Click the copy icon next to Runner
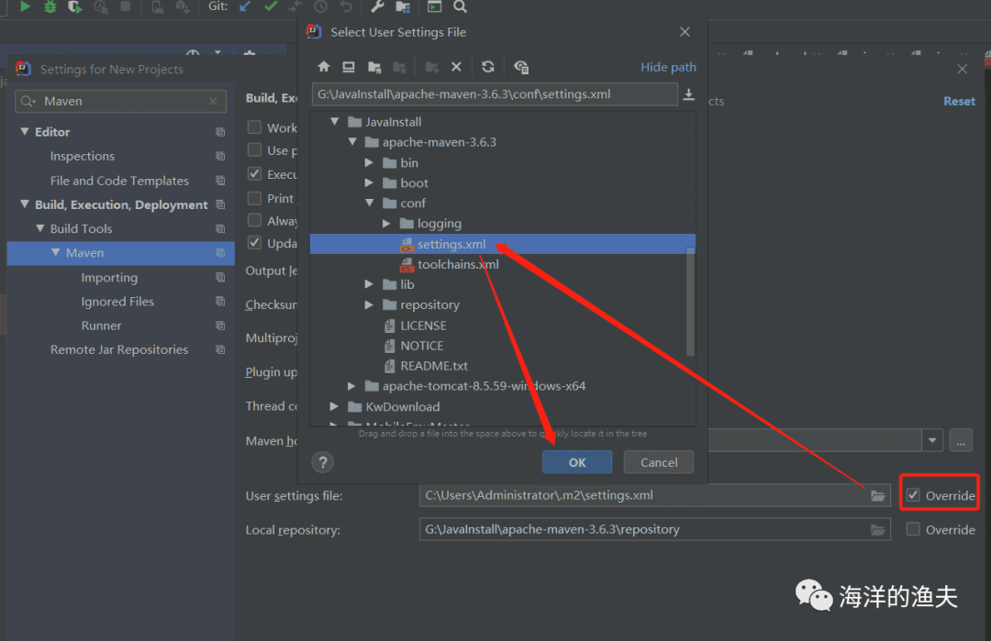 click(x=220, y=326)
